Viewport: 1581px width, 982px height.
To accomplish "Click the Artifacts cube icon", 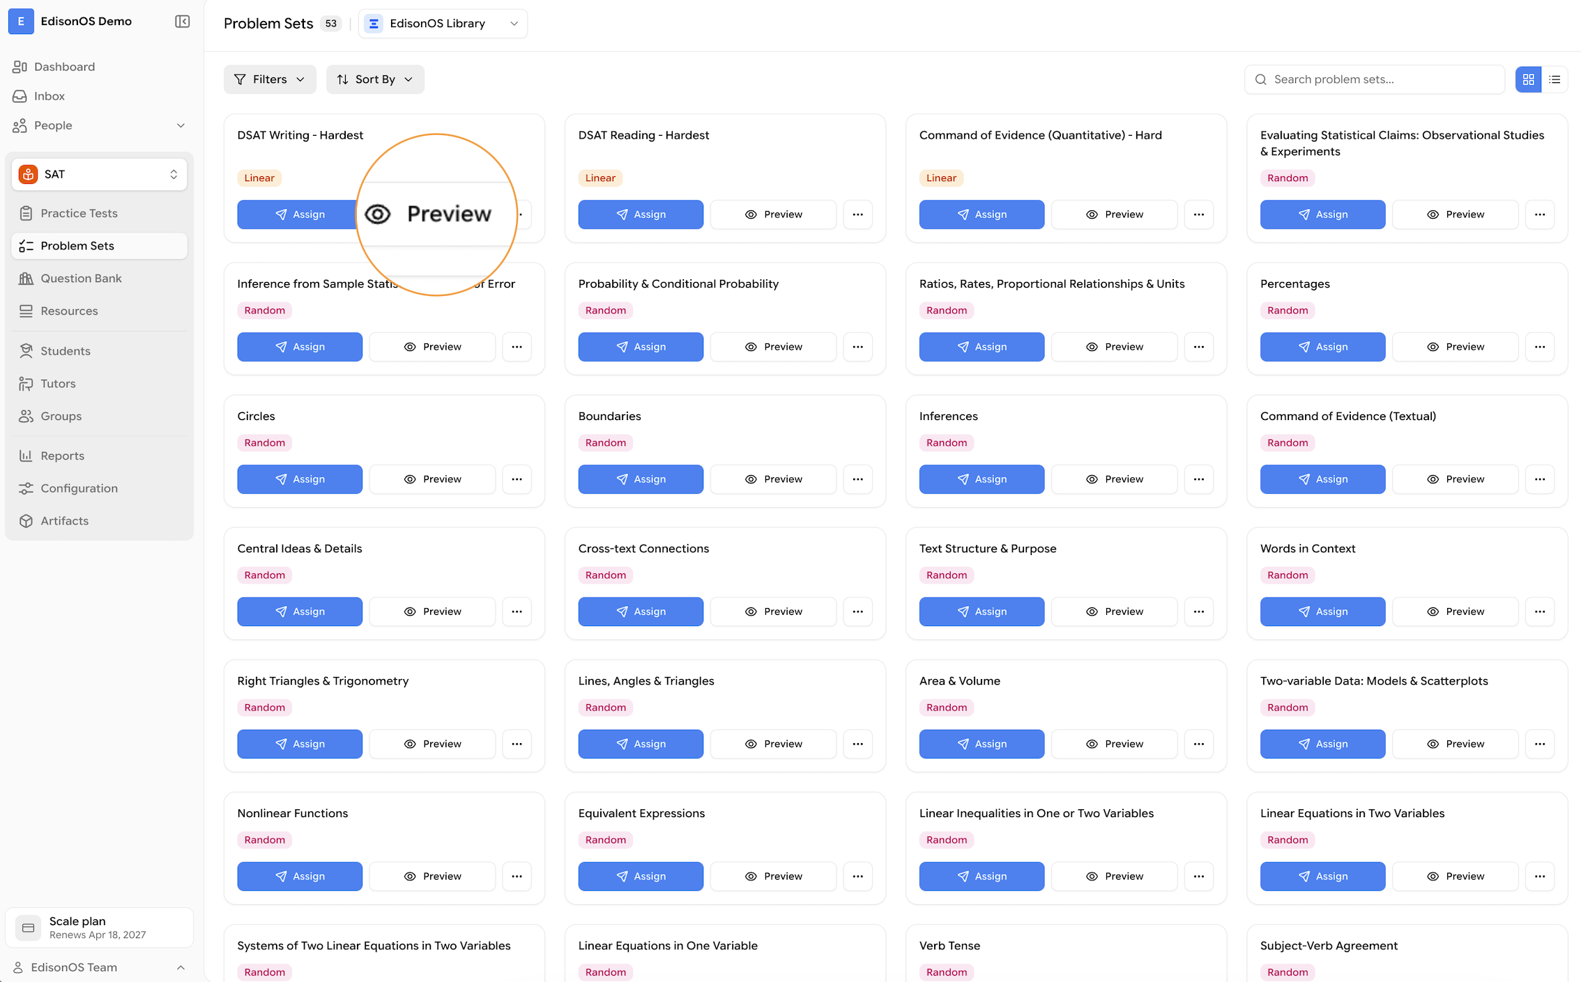I will coord(26,521).
